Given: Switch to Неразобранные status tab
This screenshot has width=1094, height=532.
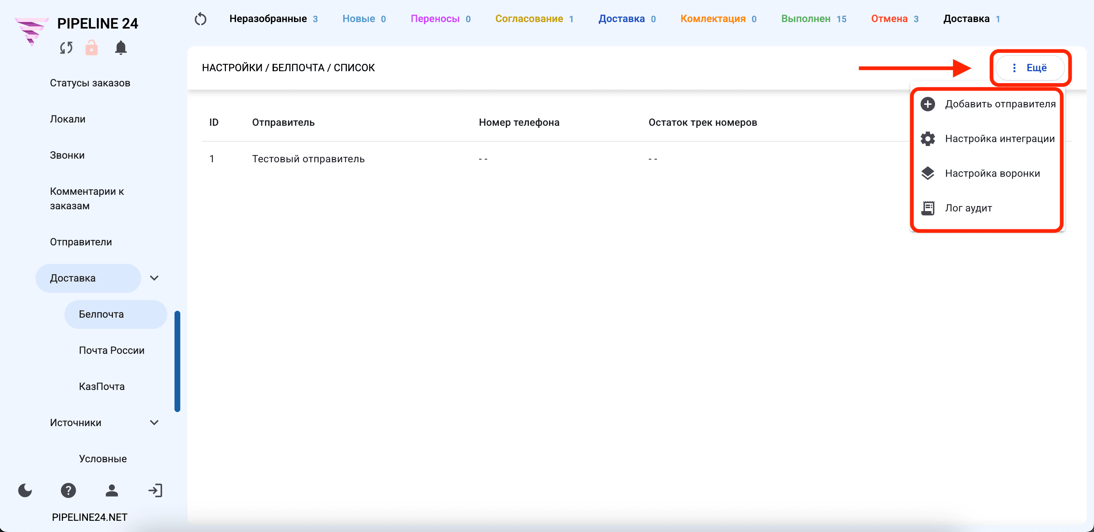Looking at the screenshot, I should coord(274,19).
